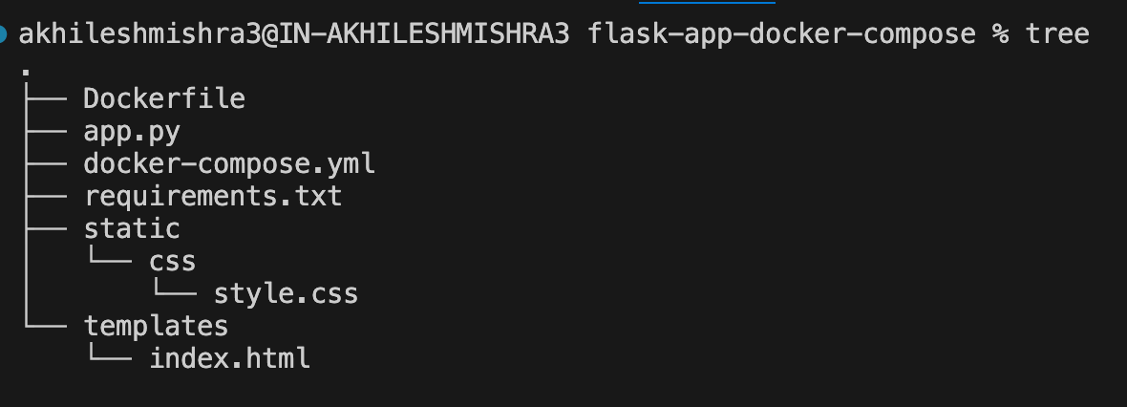This screenshot has height=407, width=1127.
Task: Select the Dockerfile entry in tree output
Action: click(x=164, y=98)
